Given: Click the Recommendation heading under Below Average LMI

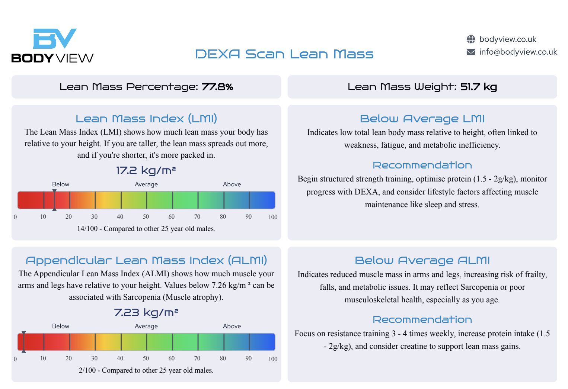Looking at the screenshot, I should 422,165.
